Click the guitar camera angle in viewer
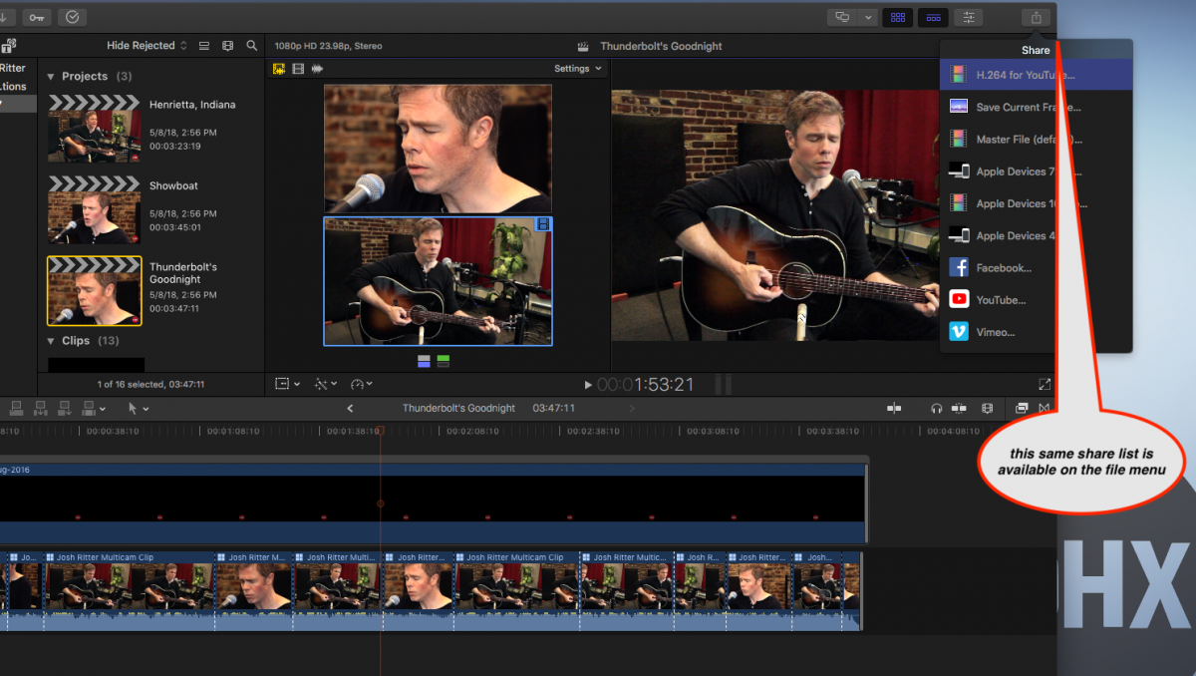1196x676 pixels. (438, 281)
